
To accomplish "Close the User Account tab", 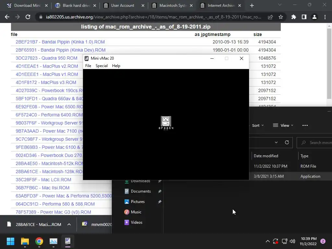I will (x=143, y=6).
